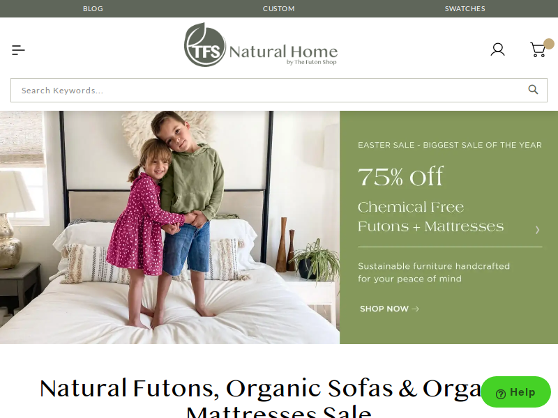This screenshot has width=558, height=418.
Task: Submit search with the magnifier icon
Action: (x=533, y=90)
